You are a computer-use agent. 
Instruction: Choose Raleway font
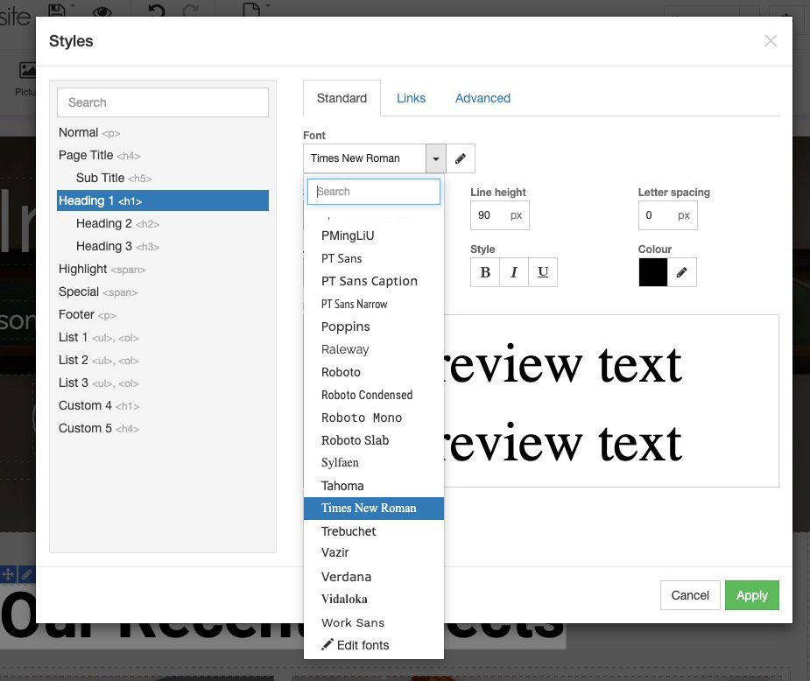374,349
